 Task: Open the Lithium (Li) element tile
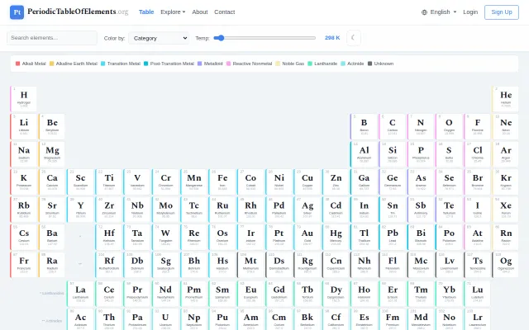24,126
